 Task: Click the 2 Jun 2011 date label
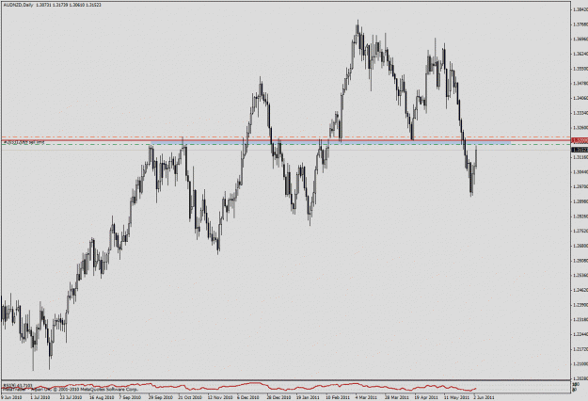(484, 397)
